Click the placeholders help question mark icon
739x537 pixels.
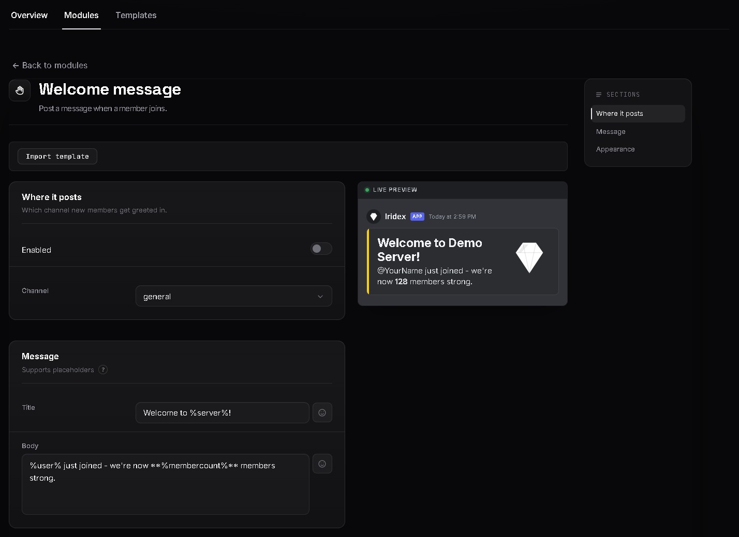click(103, 370)
